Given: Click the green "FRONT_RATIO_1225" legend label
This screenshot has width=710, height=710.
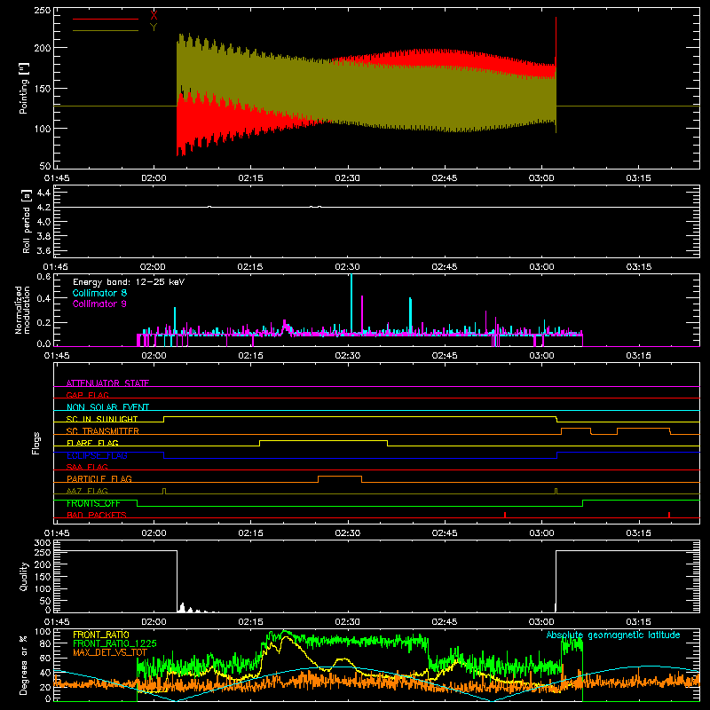Looking at the screenshot, I should [x=114, y=643].
